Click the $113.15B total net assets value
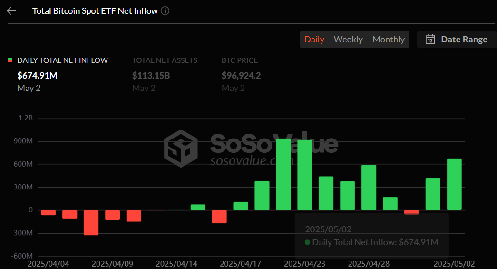 (151, 76)
